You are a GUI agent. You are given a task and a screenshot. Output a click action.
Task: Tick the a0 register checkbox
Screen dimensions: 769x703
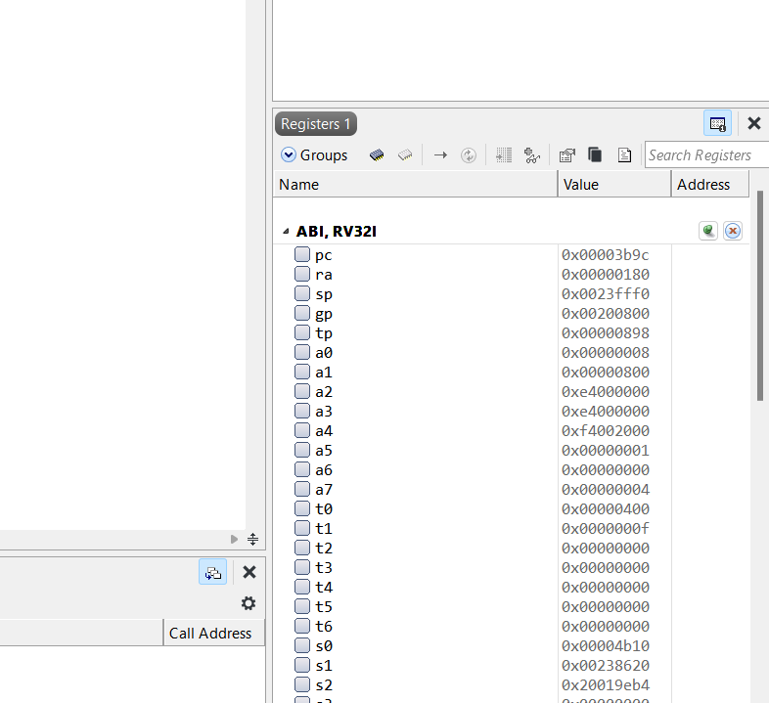(302, 353)
